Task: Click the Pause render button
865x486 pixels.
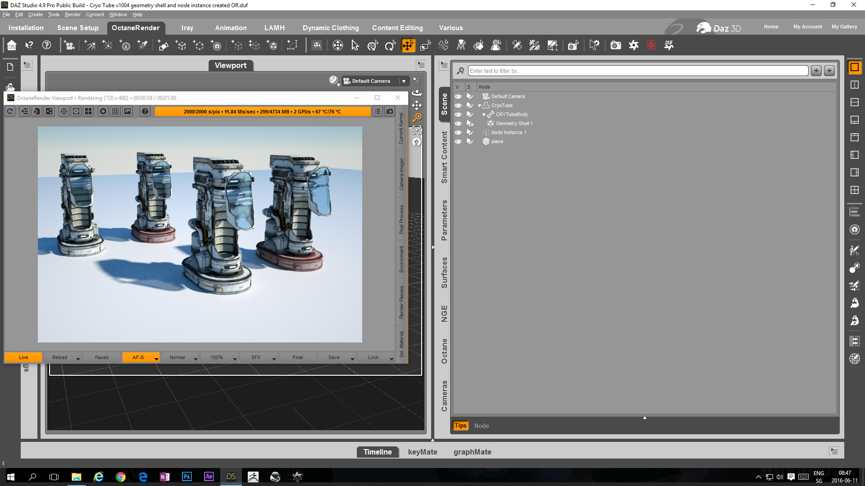Action: coord(101,357)
